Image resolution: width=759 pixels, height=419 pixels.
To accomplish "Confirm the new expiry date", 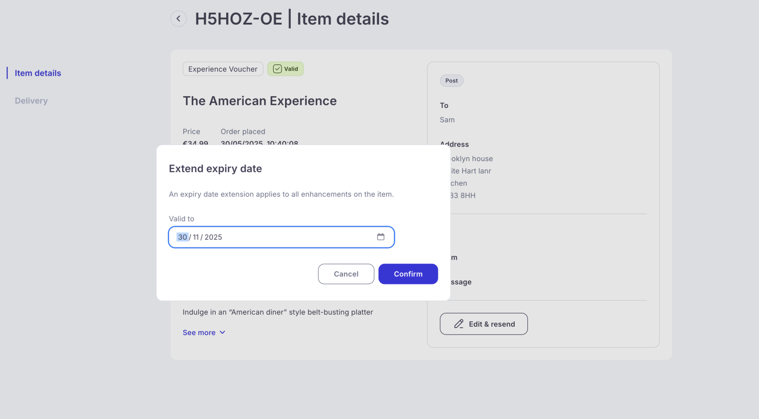I will pyautogui.click(x=408, y=274).
